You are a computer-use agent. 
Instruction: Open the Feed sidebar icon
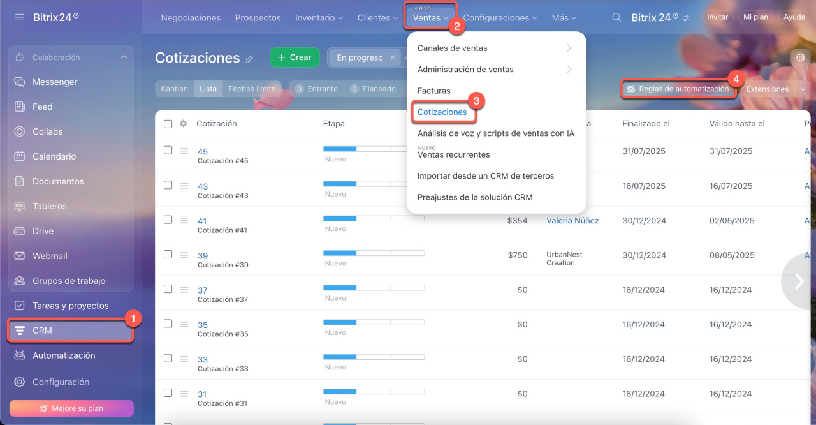[x=20, y=107]
